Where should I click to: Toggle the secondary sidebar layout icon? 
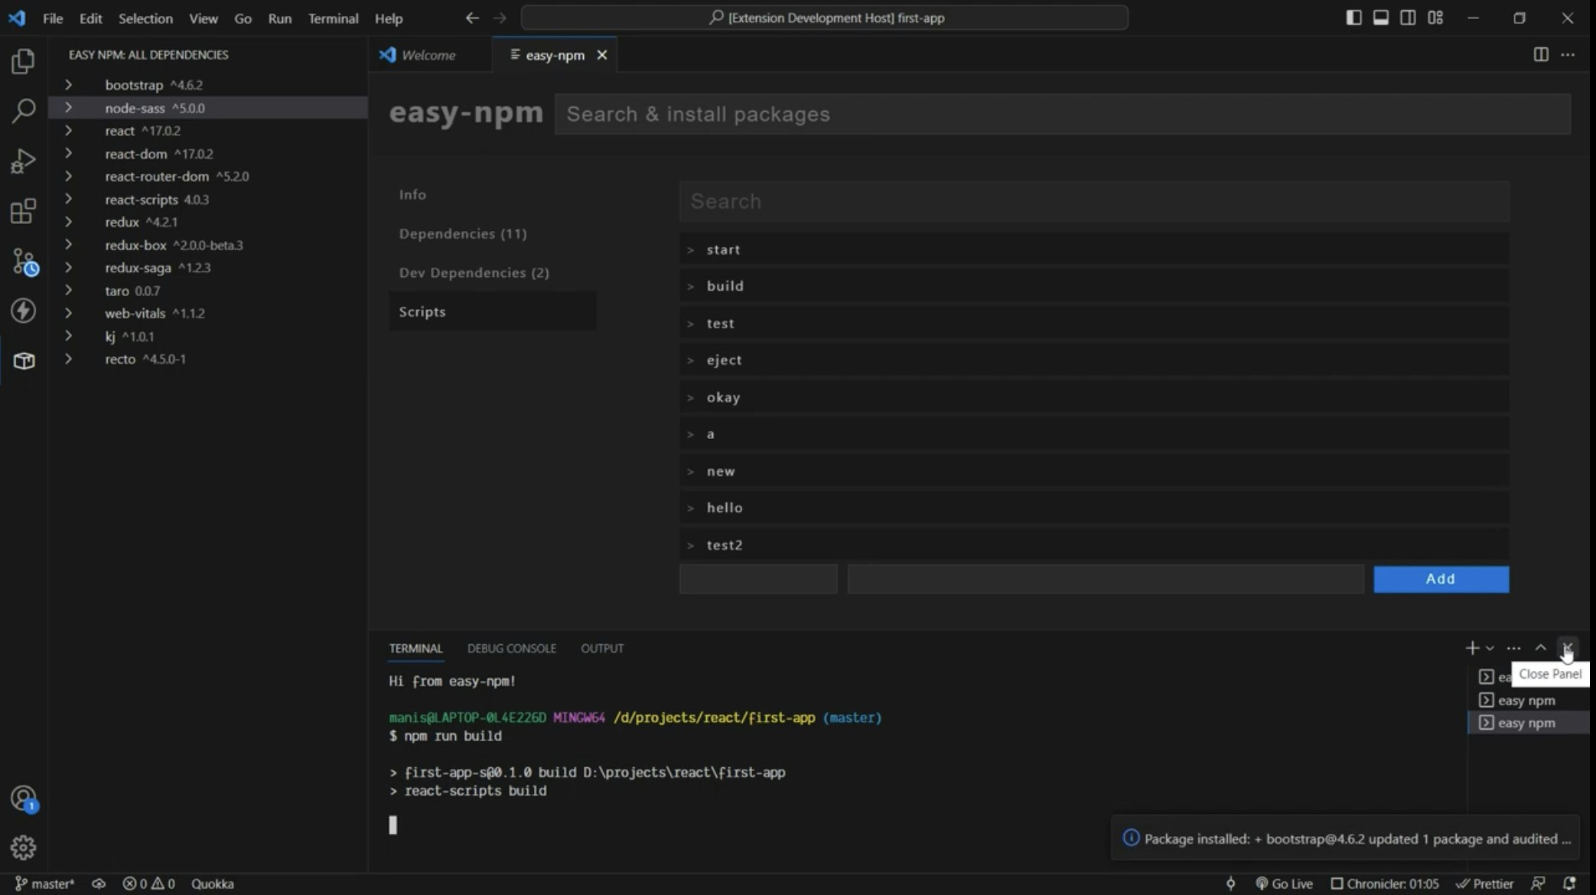(x=1408, y=18)
